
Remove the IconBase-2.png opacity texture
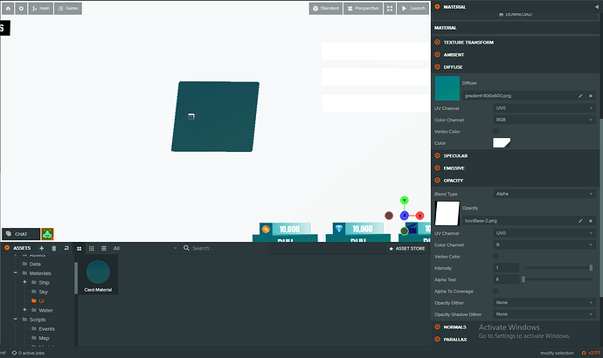[591, 222]
